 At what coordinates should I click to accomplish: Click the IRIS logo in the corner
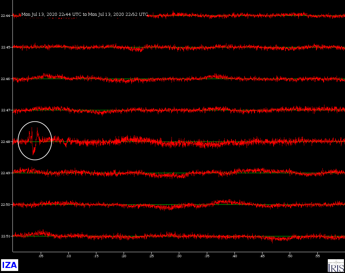click(x=335, y=265)
